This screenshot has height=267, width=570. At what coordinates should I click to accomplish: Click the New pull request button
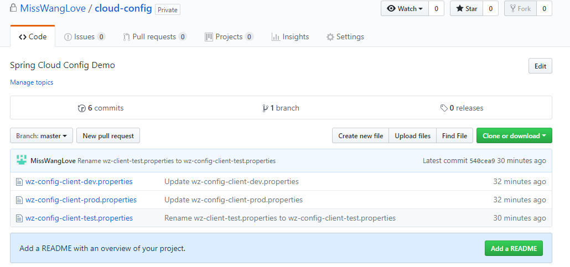coord(108,136)
